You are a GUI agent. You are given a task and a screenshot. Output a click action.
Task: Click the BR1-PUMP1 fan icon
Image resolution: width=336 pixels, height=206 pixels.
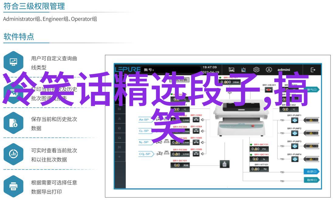pos(295,120)
